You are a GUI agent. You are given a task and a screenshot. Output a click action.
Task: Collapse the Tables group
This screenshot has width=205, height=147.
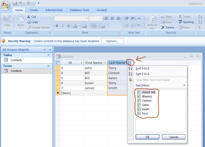pos(48,55)
